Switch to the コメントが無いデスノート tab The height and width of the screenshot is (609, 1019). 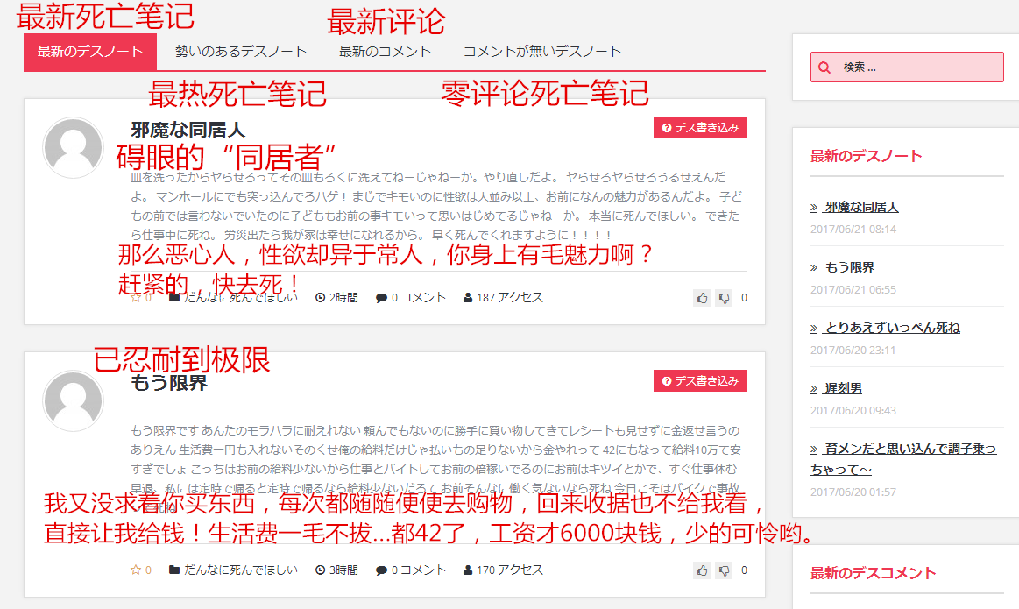point(541,52)
